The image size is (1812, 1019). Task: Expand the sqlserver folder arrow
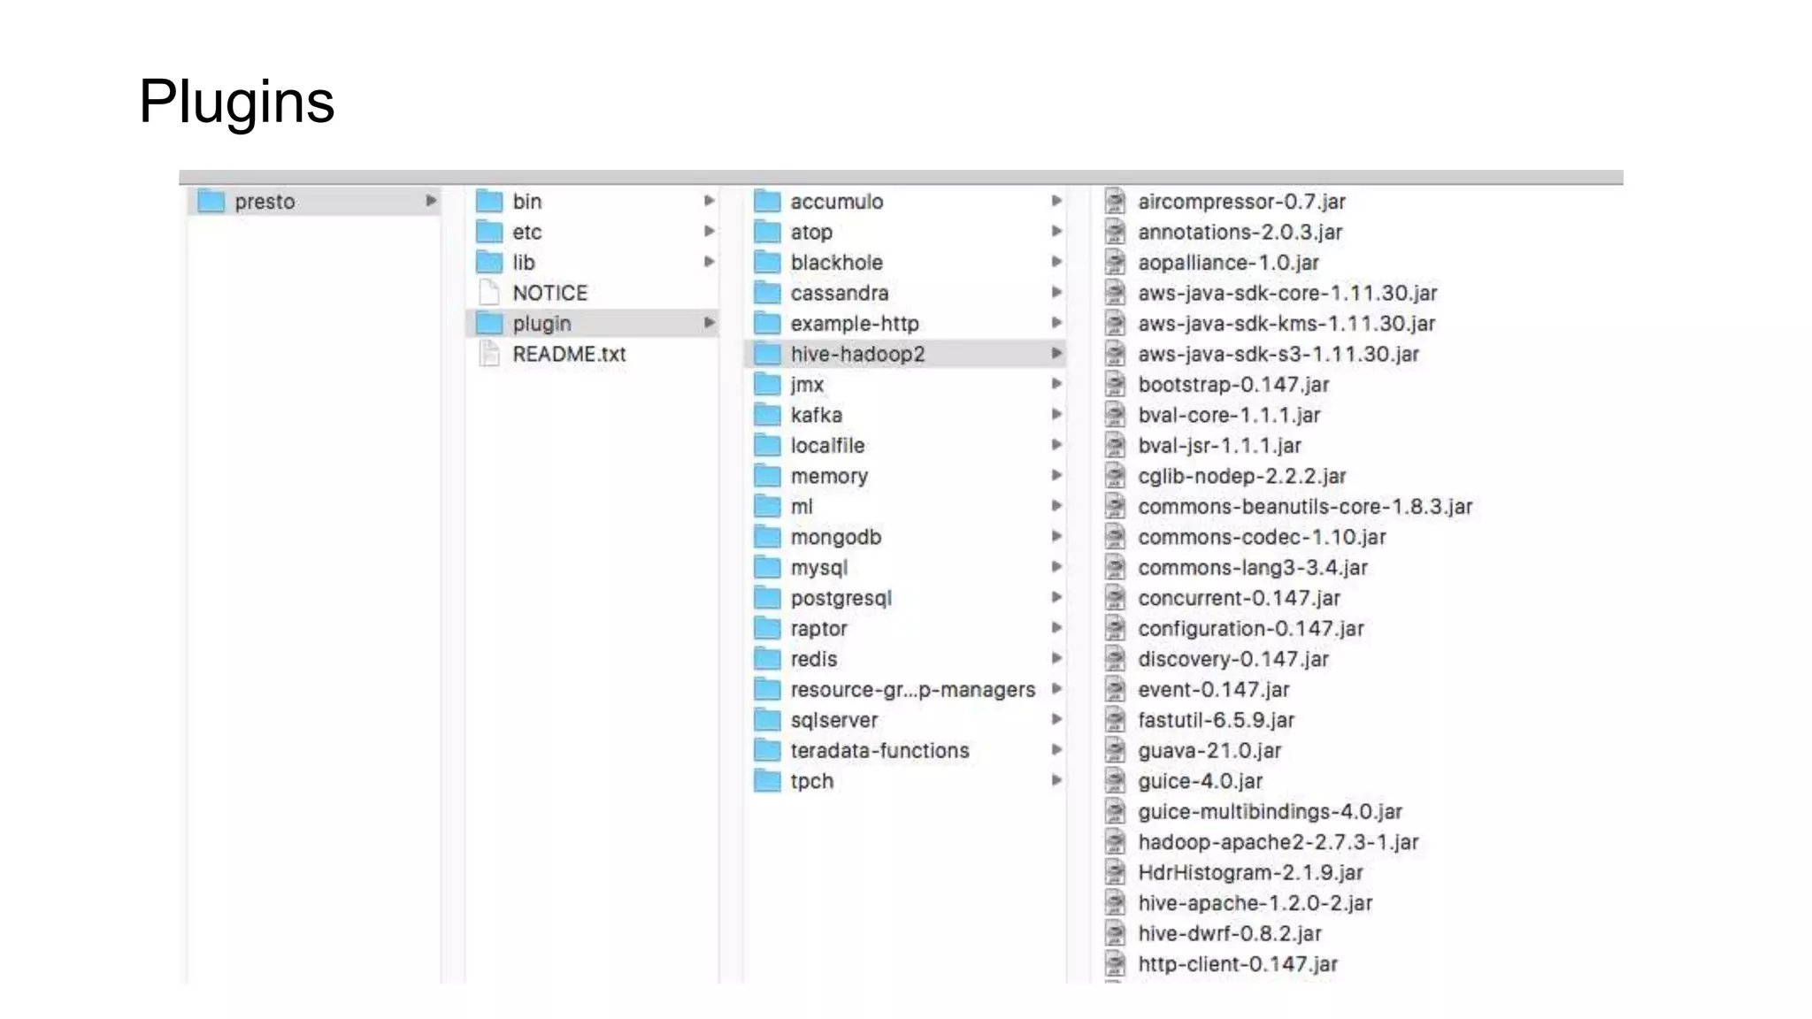tap(1056, 719)
